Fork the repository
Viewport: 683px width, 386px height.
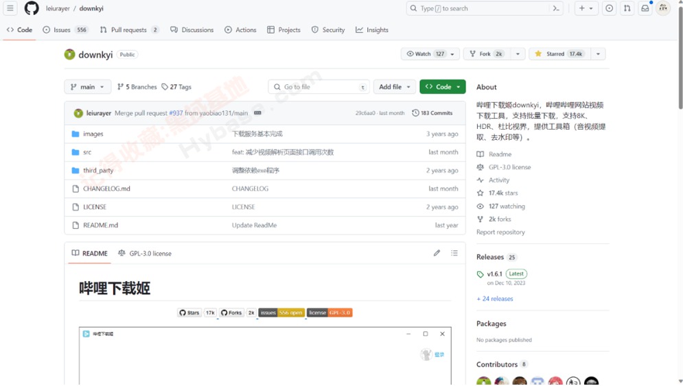point(487,54)
